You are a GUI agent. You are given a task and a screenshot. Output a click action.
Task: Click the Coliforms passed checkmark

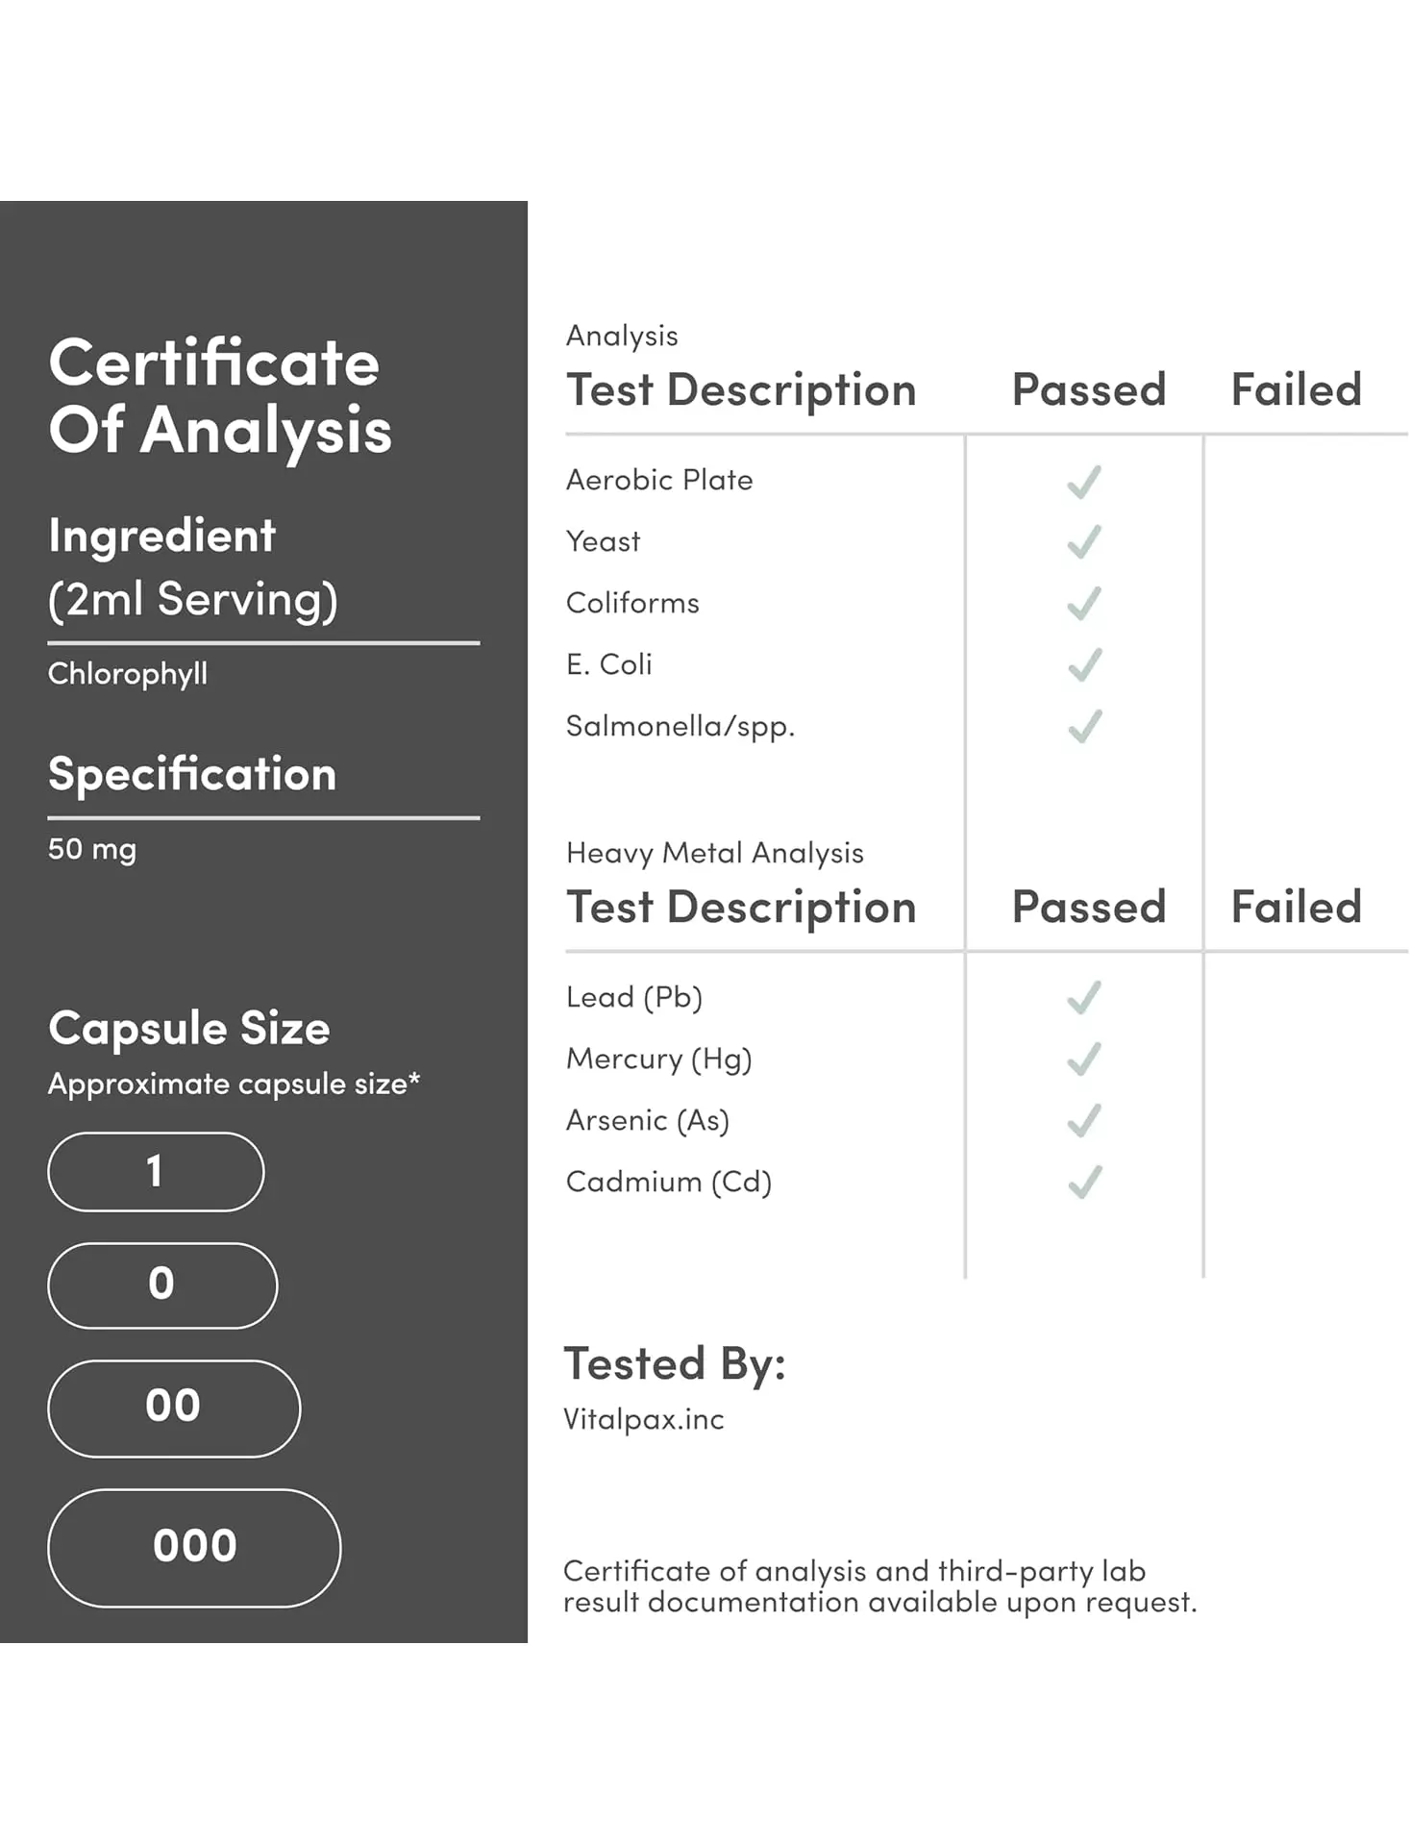coord(1084,604)
